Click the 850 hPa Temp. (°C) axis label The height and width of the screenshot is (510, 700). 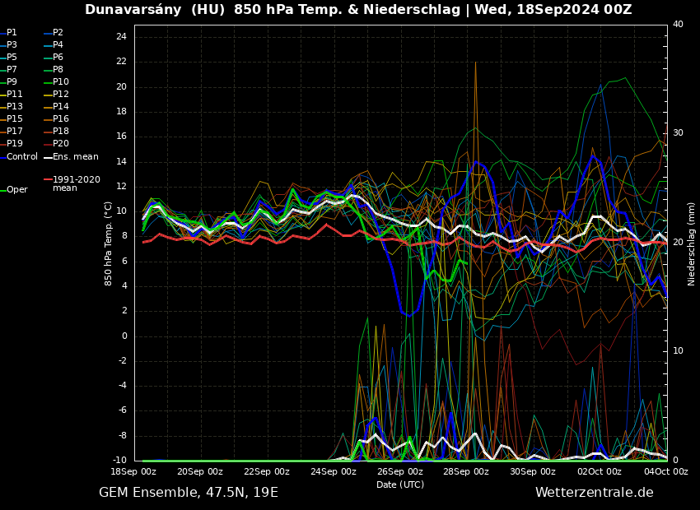click(x=109, y=243)
